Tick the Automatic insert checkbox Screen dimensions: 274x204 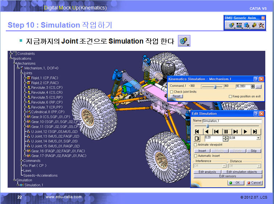click(x=196, y=156)
